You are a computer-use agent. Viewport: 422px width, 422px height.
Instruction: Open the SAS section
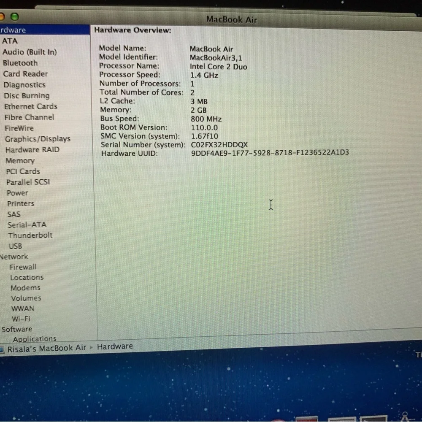coord(14,214)
